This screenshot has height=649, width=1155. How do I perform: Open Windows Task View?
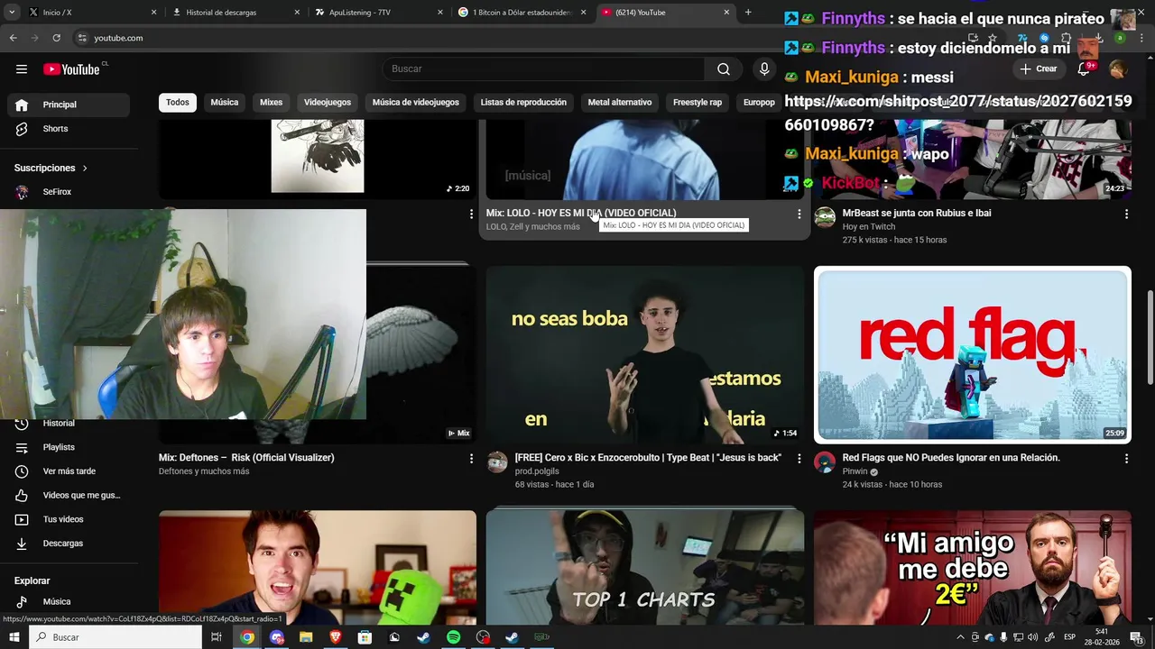point(217,637)
